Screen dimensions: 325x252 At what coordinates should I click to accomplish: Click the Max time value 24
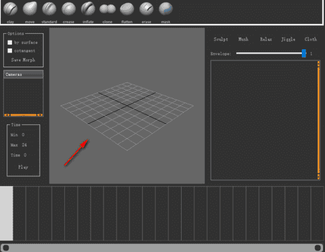[x=25, y=145]
